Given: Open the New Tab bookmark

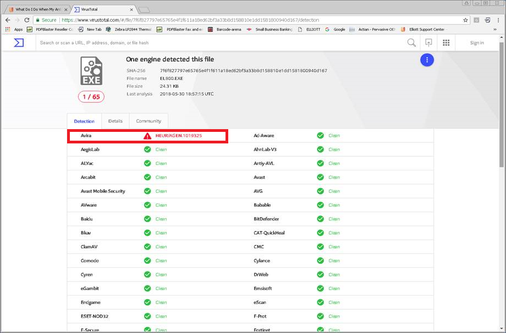Looking at the screenshot, I should pyautogui.click(x=90, y=29).
